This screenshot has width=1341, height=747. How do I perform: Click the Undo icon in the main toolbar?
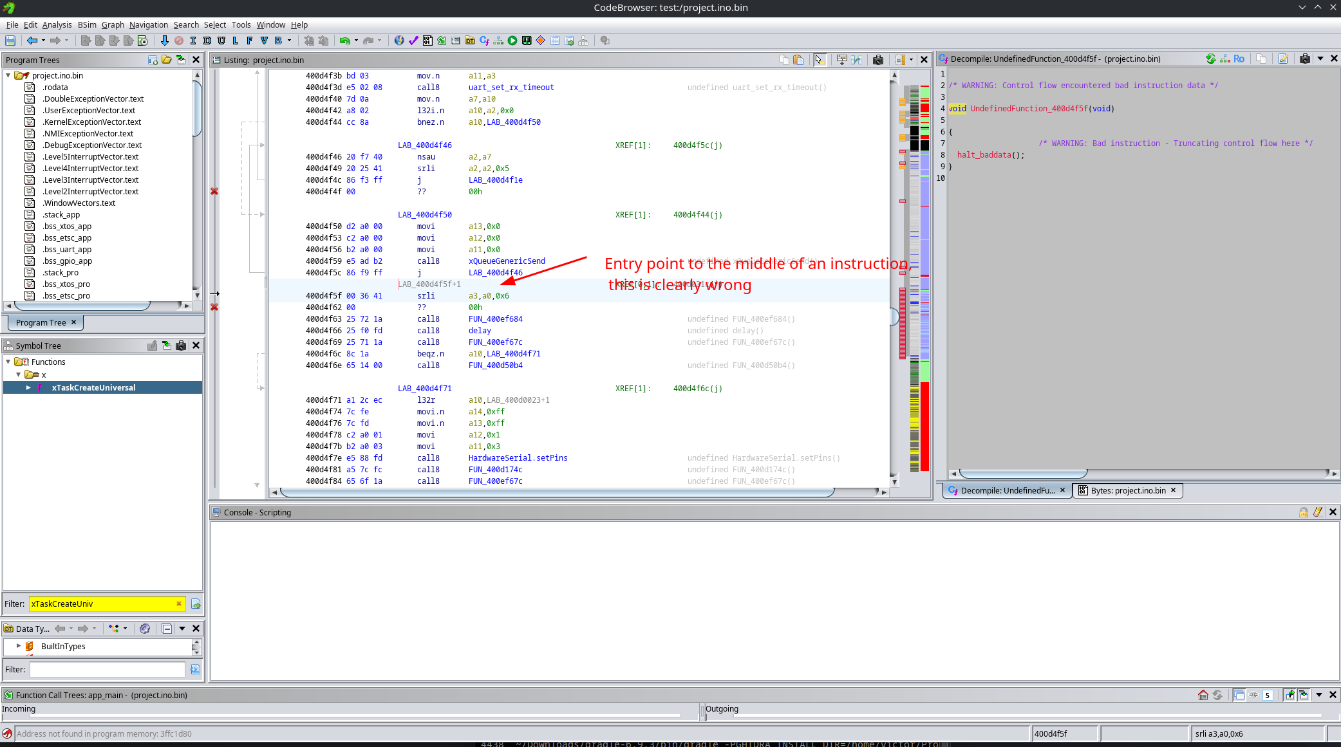click(x=344, y=41)
